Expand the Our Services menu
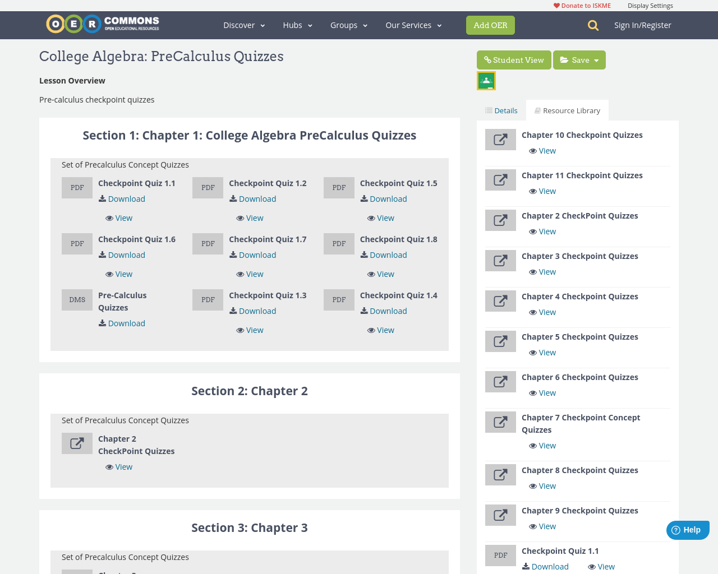The width and height of the screenshot is (718, 574). tap(413, 25)
